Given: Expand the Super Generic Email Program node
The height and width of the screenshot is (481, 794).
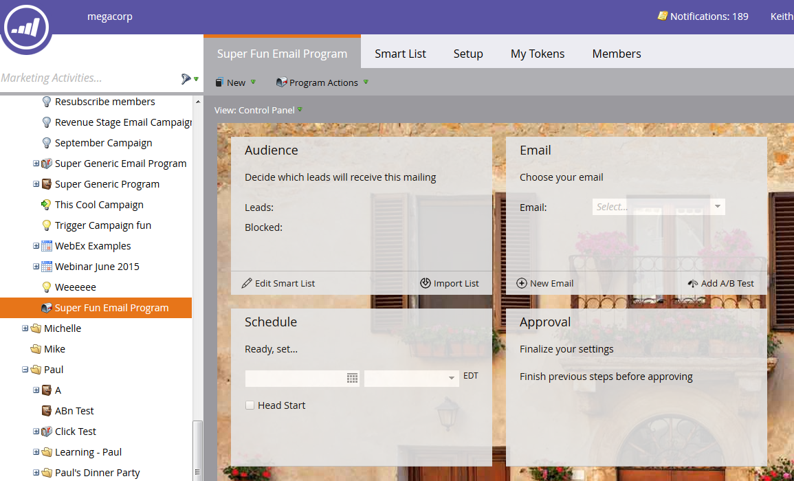Looking at the screenshot, I should pos(36,164).
